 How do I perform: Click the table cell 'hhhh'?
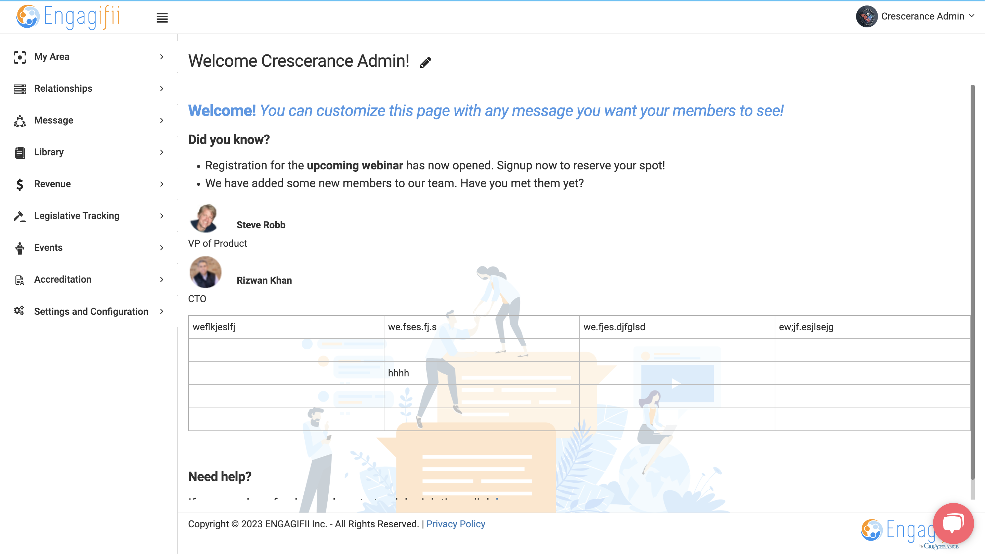click(x=482, y=373)
